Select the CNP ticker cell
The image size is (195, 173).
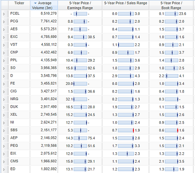click(x=19, y=53)
